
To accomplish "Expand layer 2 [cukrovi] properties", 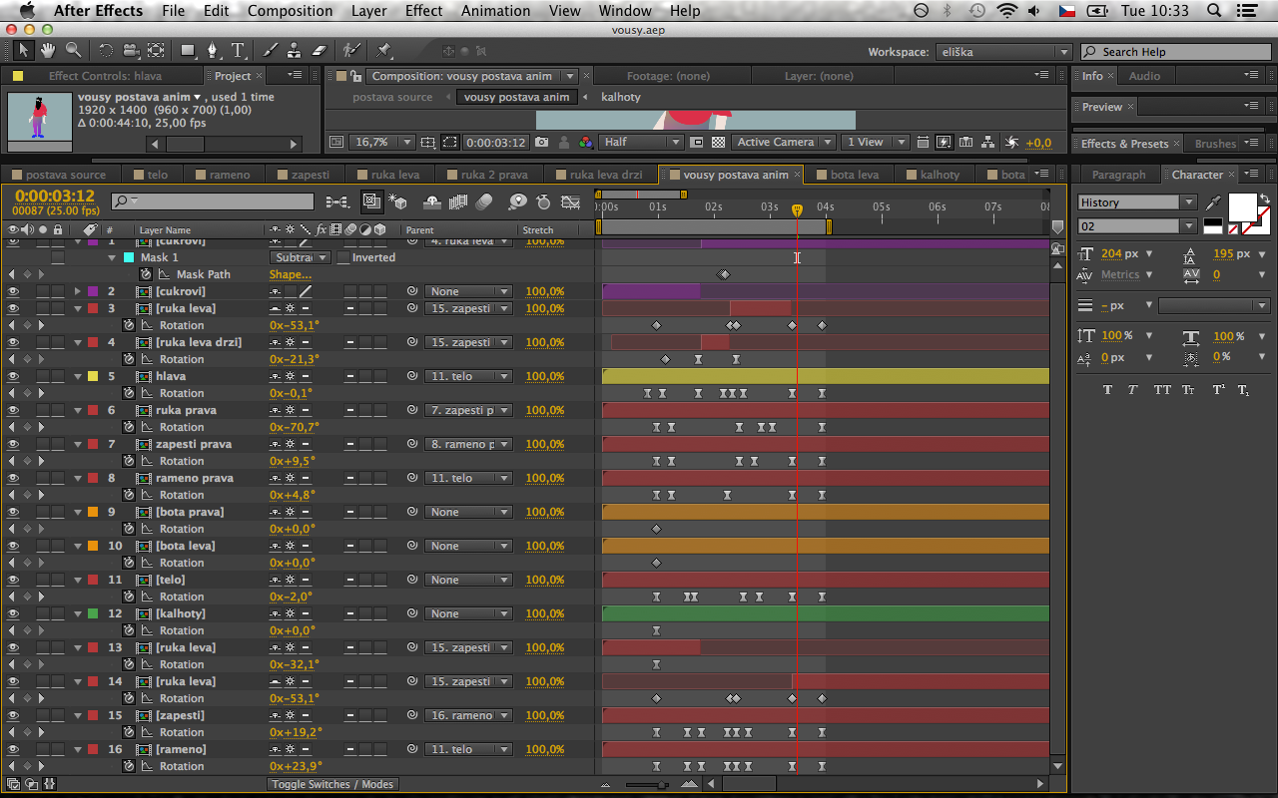I will 78,291.
